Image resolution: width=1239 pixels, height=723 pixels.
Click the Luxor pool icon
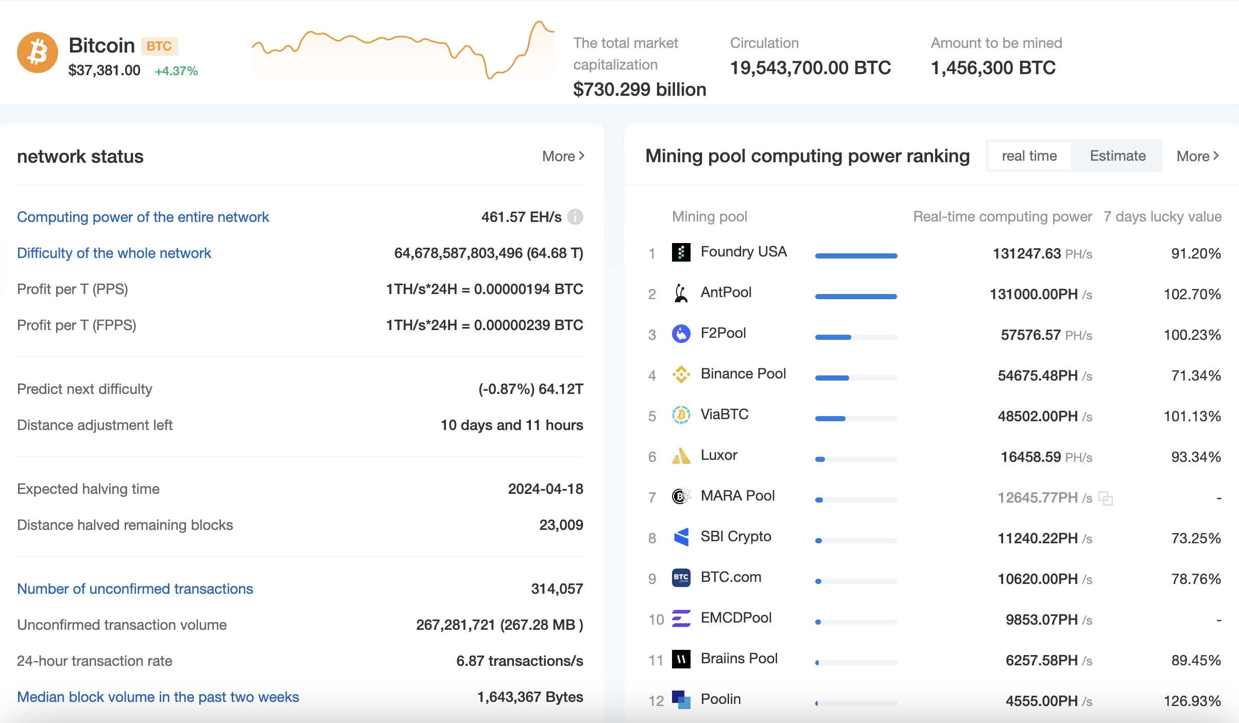(681, 455)
